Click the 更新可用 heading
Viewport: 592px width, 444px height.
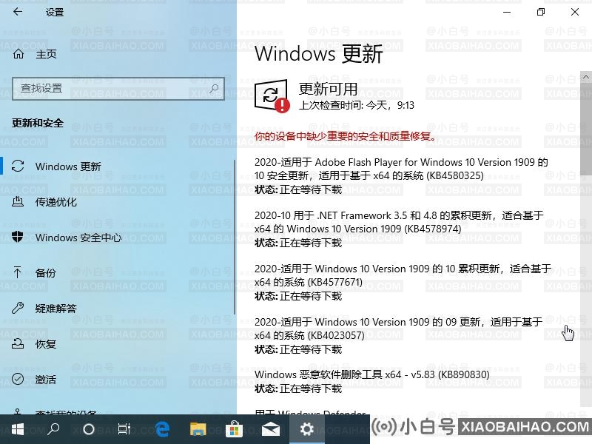(x=328, y=89)
